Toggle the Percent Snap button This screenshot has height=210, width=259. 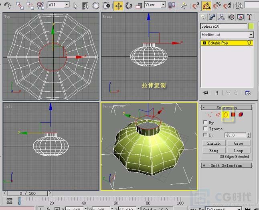pos(217,6)
